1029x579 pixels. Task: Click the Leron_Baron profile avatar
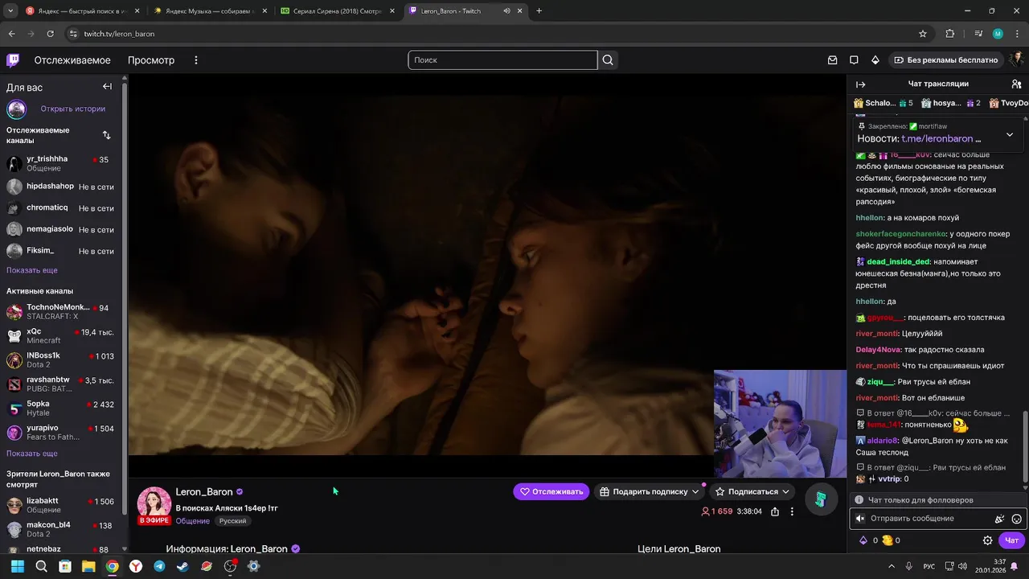coord(154,503)
